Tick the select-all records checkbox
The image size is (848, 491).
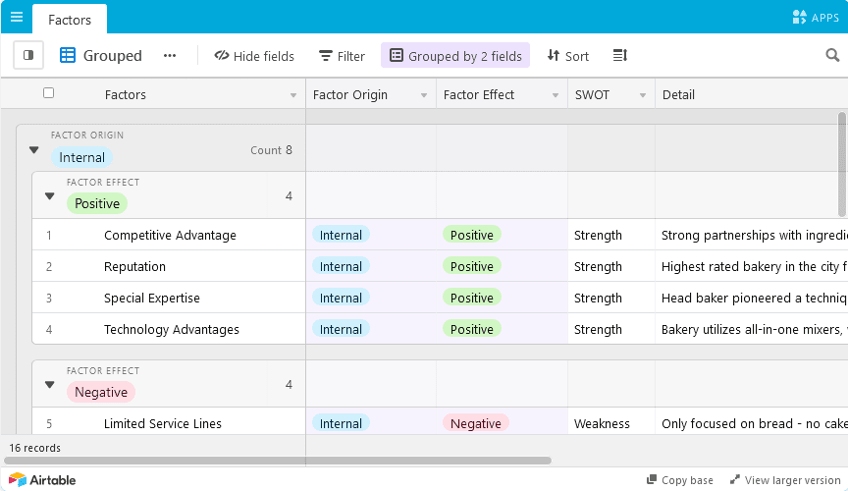tap(49, 93)
